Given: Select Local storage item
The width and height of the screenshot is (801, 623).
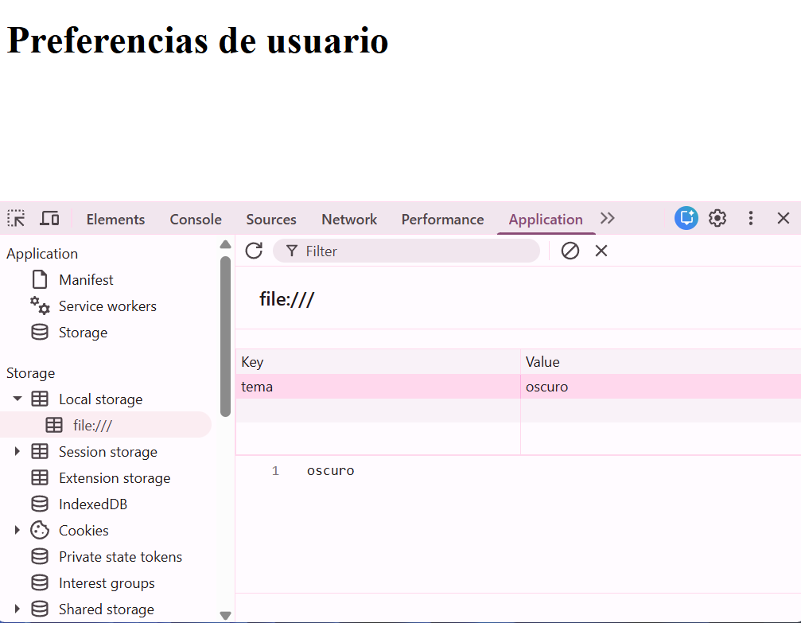Looking at the screenshot, I should 101,399.
